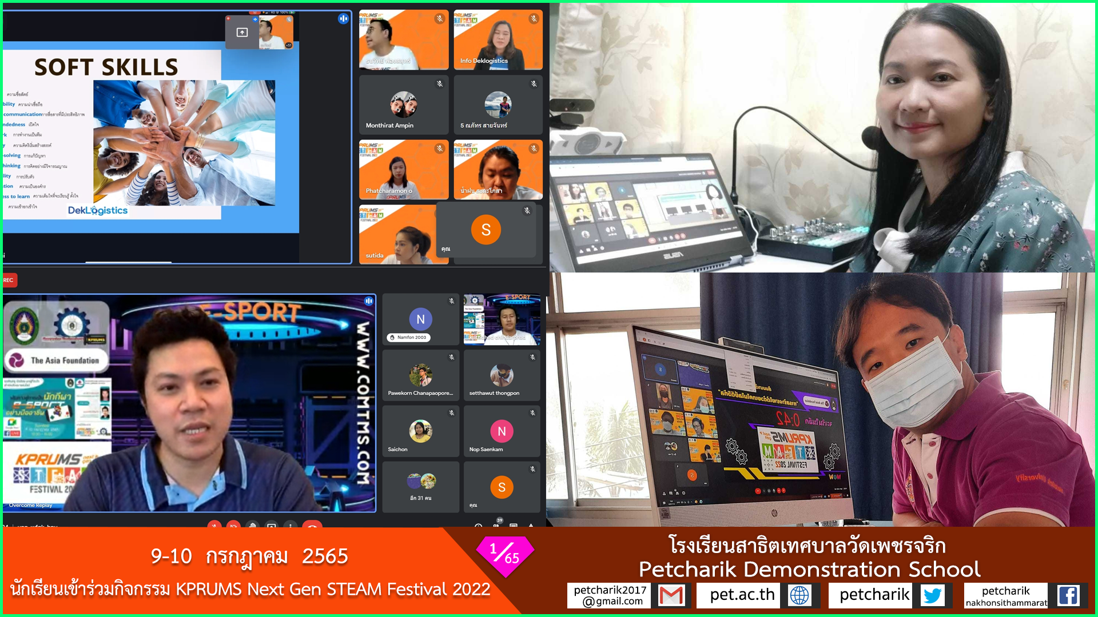The height and width of the screenshot is (617, 1098).
Task: Click the muted mic icon on Phatcharamon tile
Action: pos(440,149)
